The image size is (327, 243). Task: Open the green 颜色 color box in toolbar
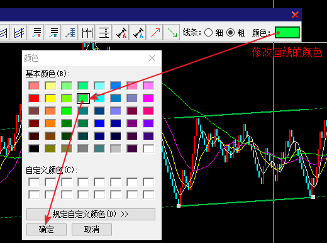point(287,33)
